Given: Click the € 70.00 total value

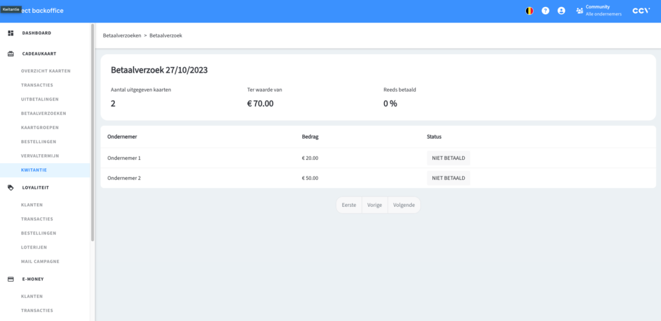Looking at the screenshot, I should point(260,104).
